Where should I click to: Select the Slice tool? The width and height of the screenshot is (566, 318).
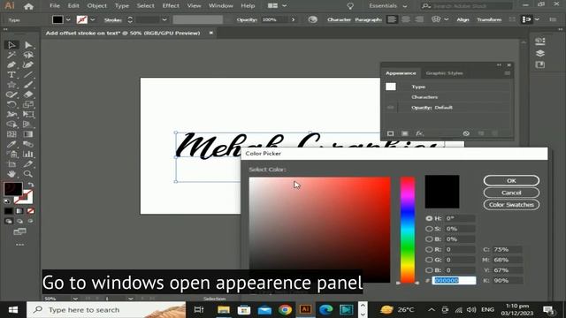coord(28,164)
